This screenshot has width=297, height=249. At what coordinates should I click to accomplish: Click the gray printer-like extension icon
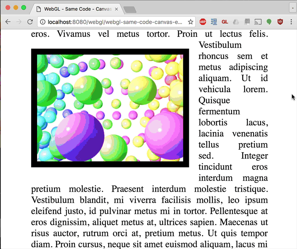point(247,22)
